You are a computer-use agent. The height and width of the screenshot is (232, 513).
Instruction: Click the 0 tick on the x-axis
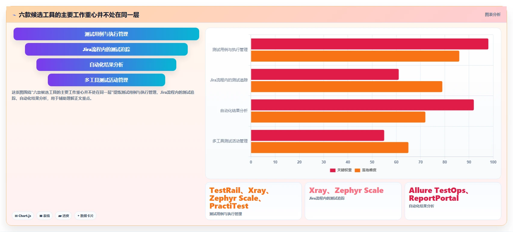251,162
